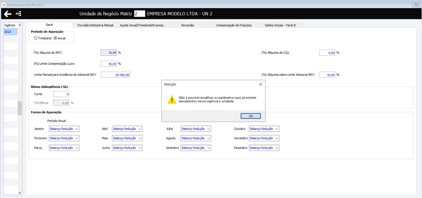Image resolution: width=422 pixels, height=198 pixels.
Task: Select the Trimestral radio option
Action: (43, 38)
